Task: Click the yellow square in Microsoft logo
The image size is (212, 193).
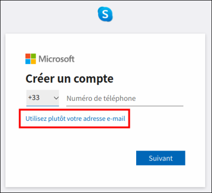Action: [33, 62]
